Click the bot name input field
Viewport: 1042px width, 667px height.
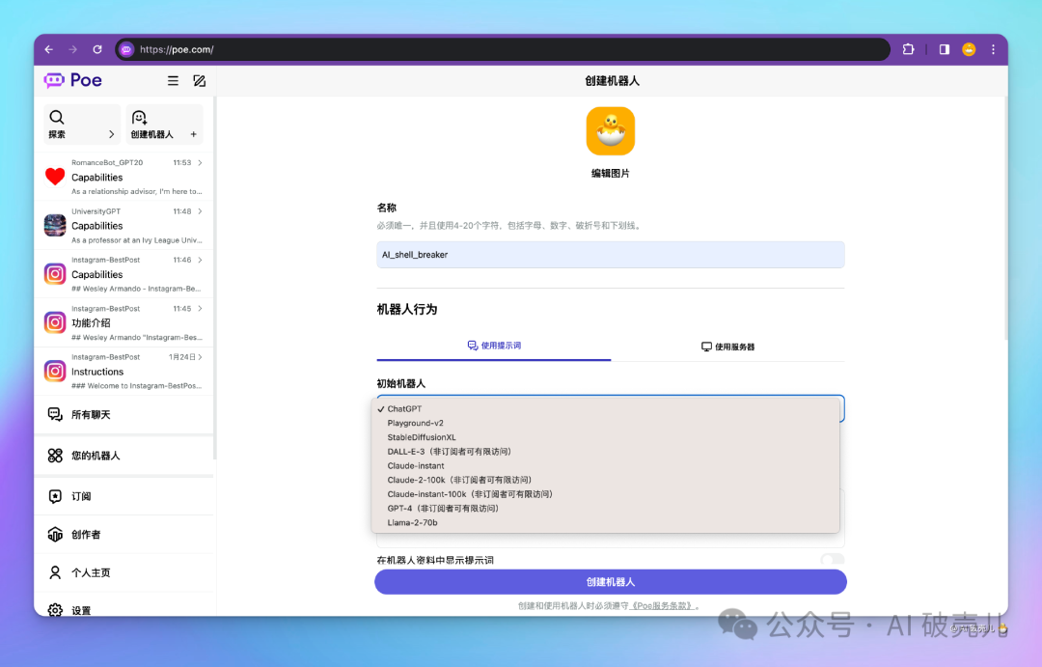pyautogui.click(x=610, y=255)
